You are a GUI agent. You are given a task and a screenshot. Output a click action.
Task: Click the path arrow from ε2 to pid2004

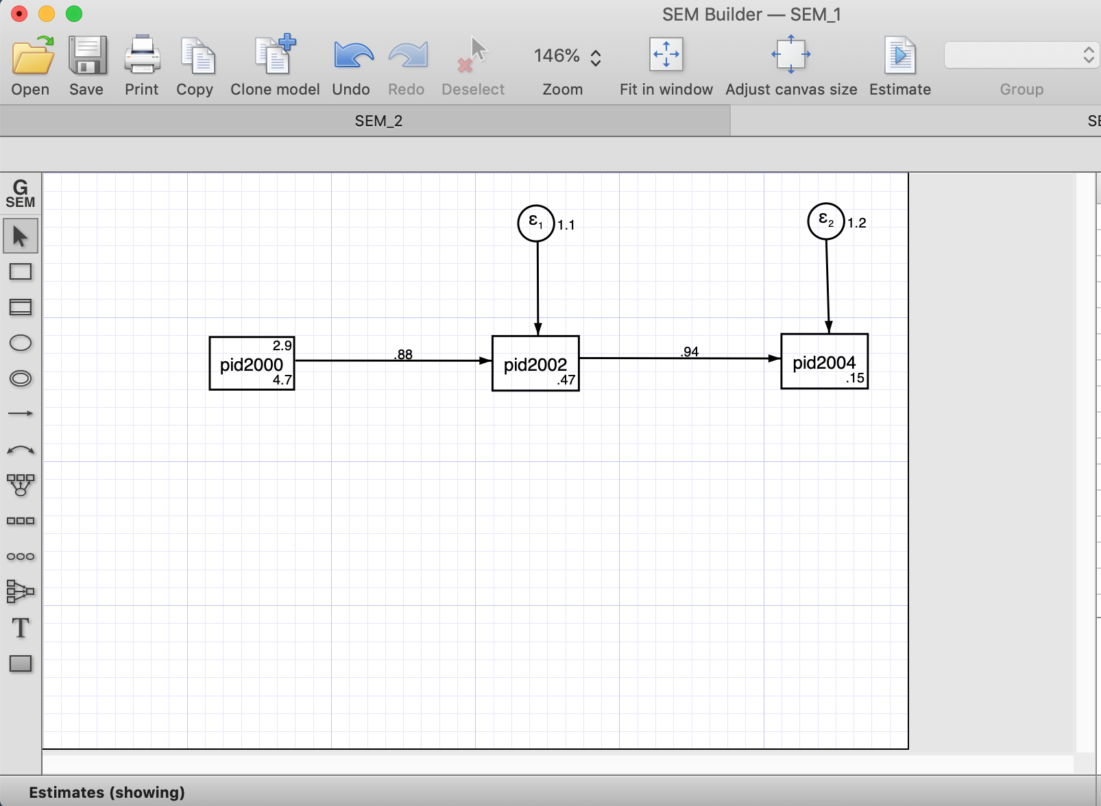[x=827, y=286]
